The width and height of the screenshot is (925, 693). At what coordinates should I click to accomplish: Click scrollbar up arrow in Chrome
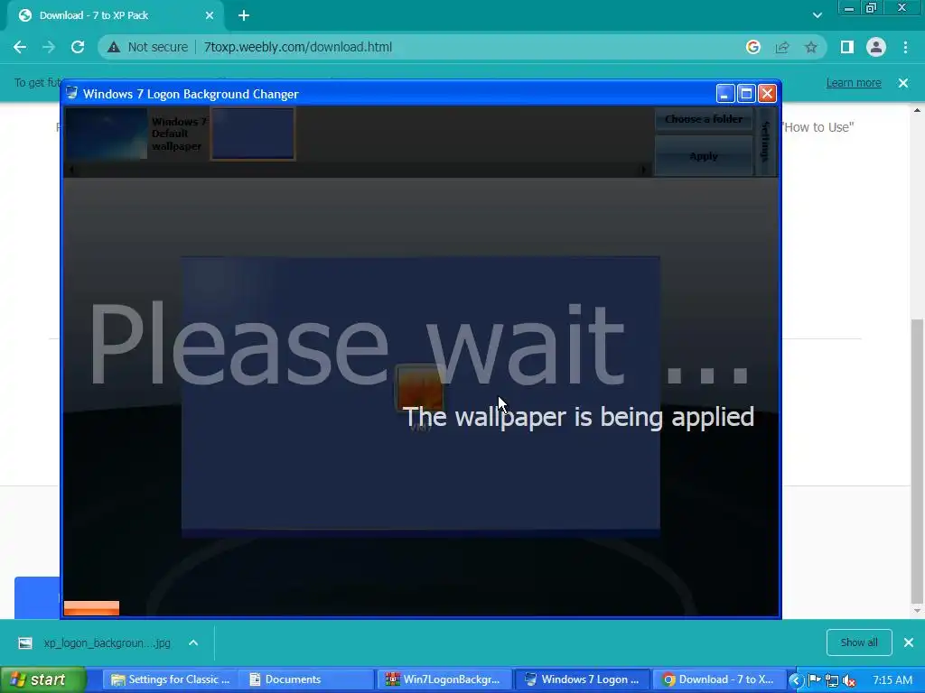(917, 110)
